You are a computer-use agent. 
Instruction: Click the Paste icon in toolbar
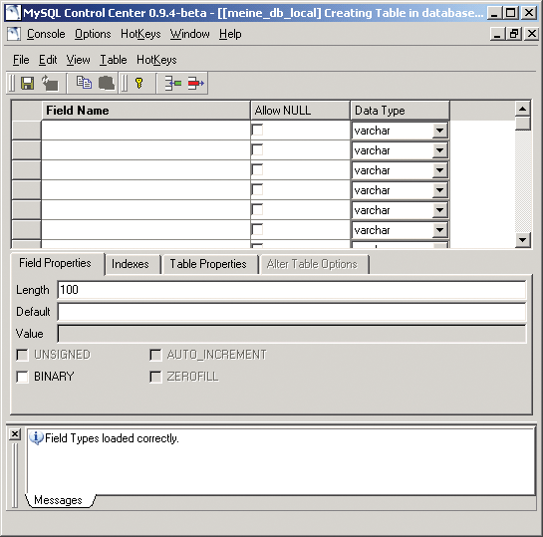click(107, 83)
